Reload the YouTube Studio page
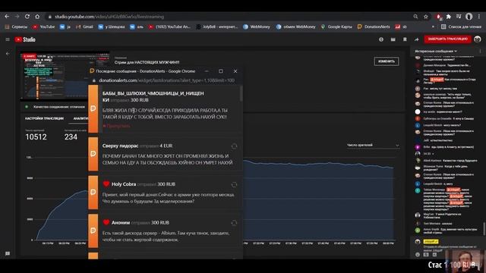 click(27, 17)
